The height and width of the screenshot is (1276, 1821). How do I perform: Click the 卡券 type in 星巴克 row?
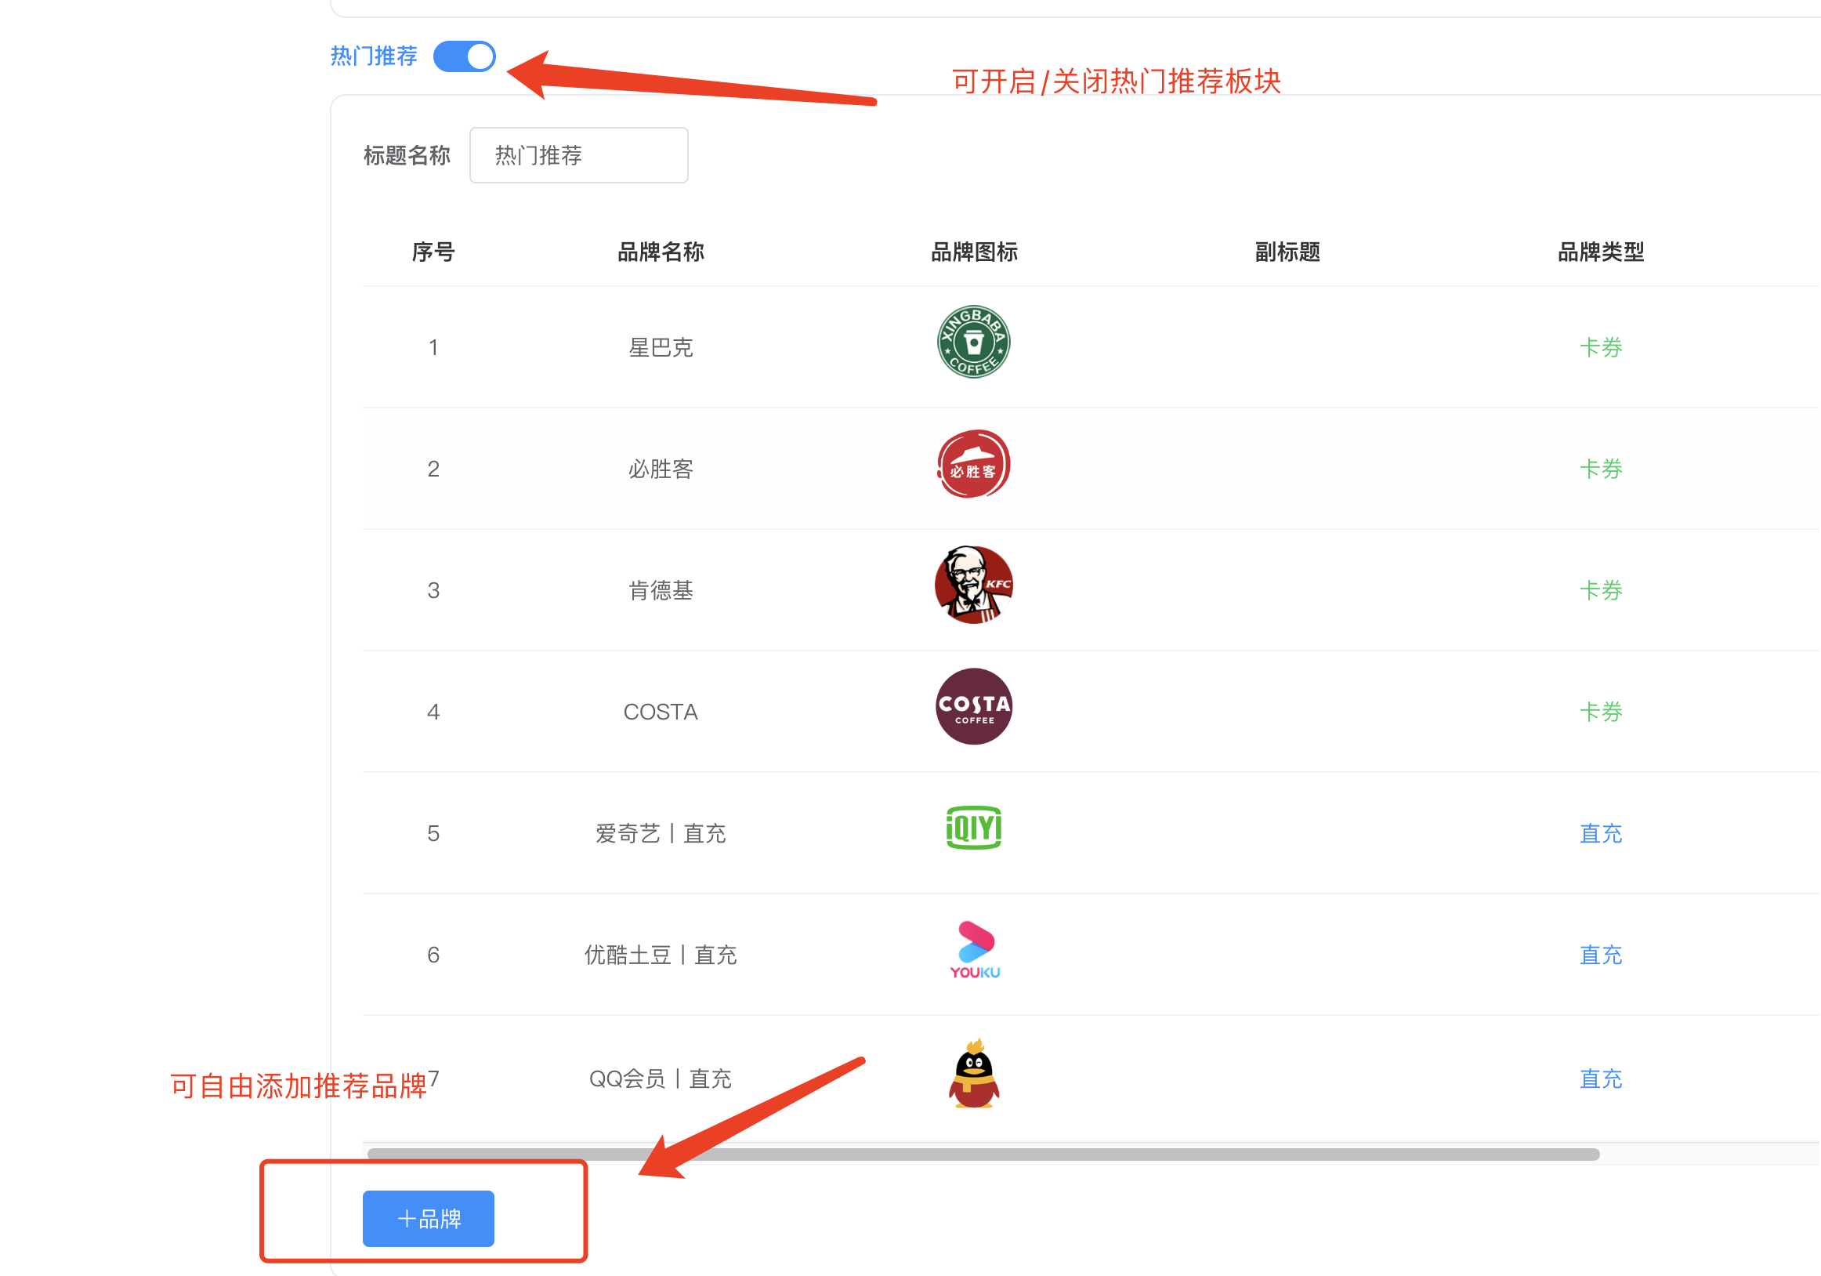point(1601,347)
